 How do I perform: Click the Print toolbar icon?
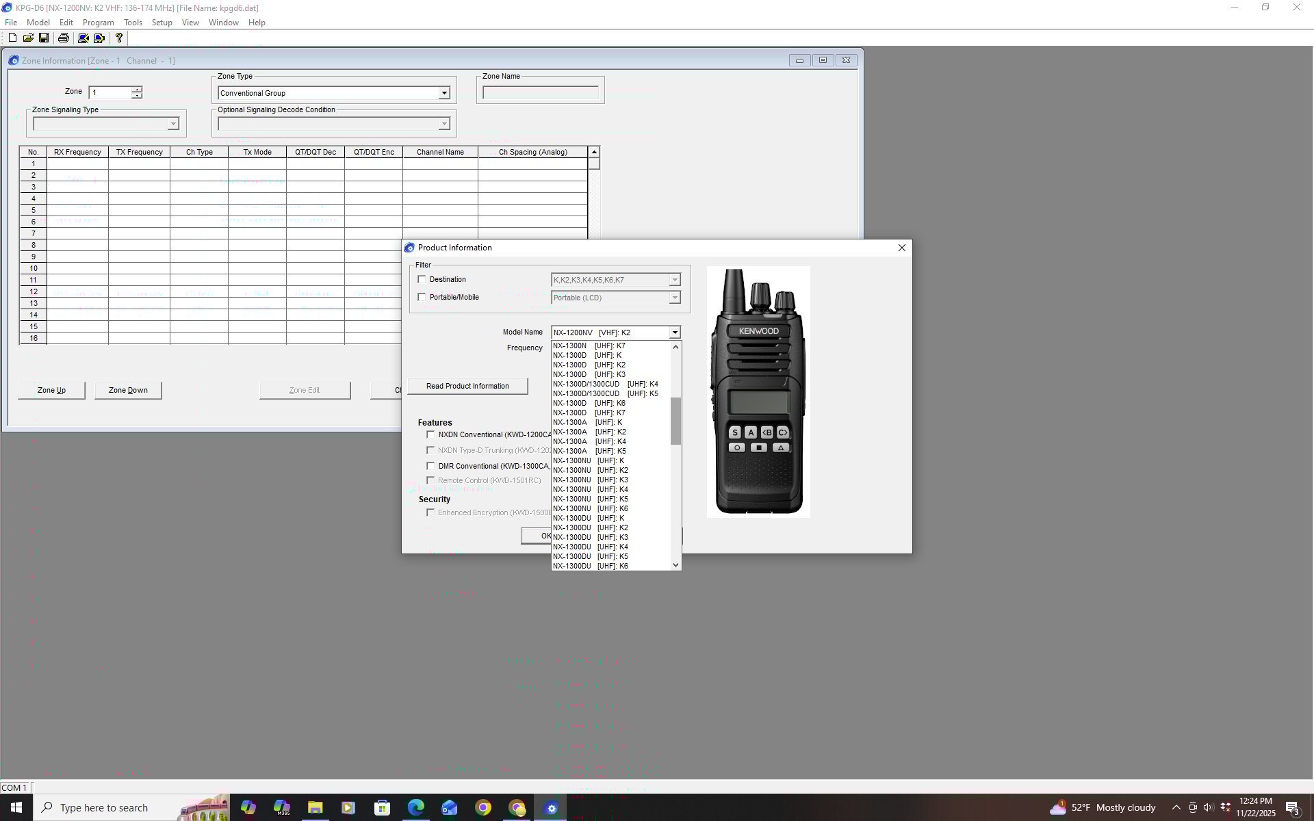[x=64, y=38]
